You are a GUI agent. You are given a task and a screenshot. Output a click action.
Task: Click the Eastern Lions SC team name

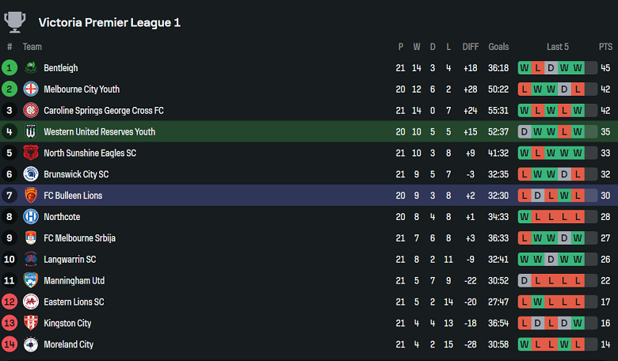(x=74, y=302)
